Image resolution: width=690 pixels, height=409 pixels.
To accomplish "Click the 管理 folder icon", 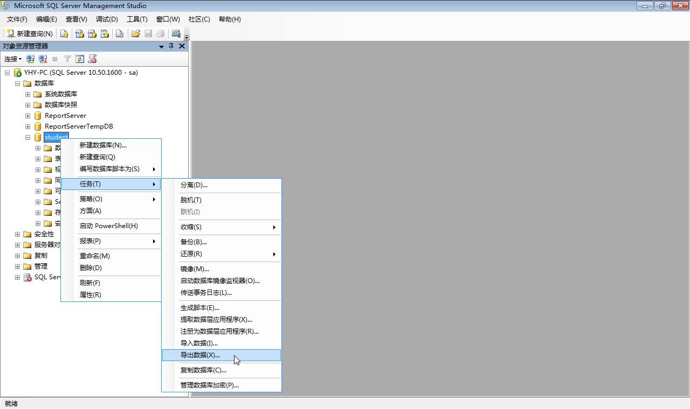I will click(27, 266).
